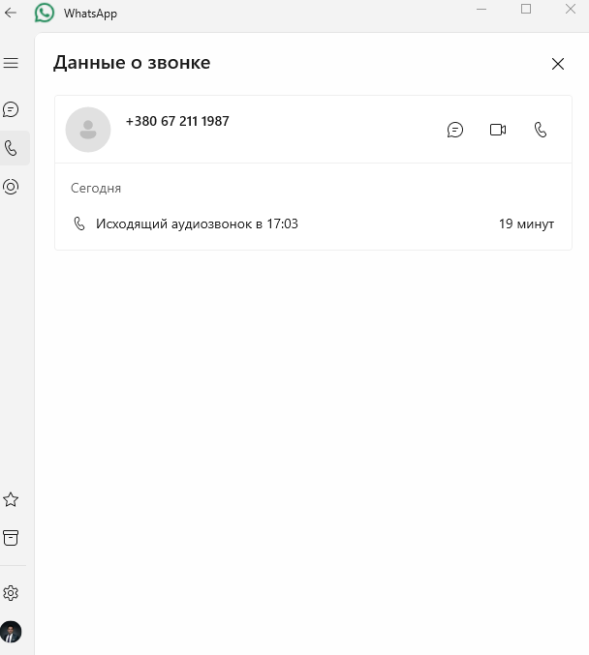Image resolution: width=589 pixels, height=655 pixels.
Task: Click the contact's gray avatar placeholder
Action: [x=88, y=130]
